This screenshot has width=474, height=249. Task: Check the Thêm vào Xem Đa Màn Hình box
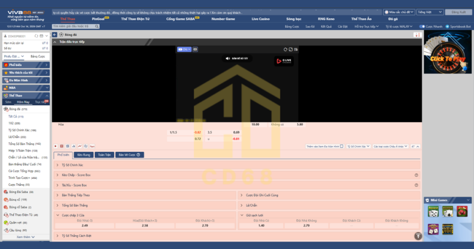342,146
